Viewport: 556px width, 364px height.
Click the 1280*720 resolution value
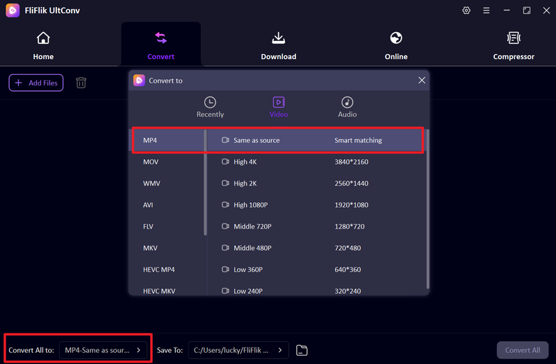coord(350,226)
